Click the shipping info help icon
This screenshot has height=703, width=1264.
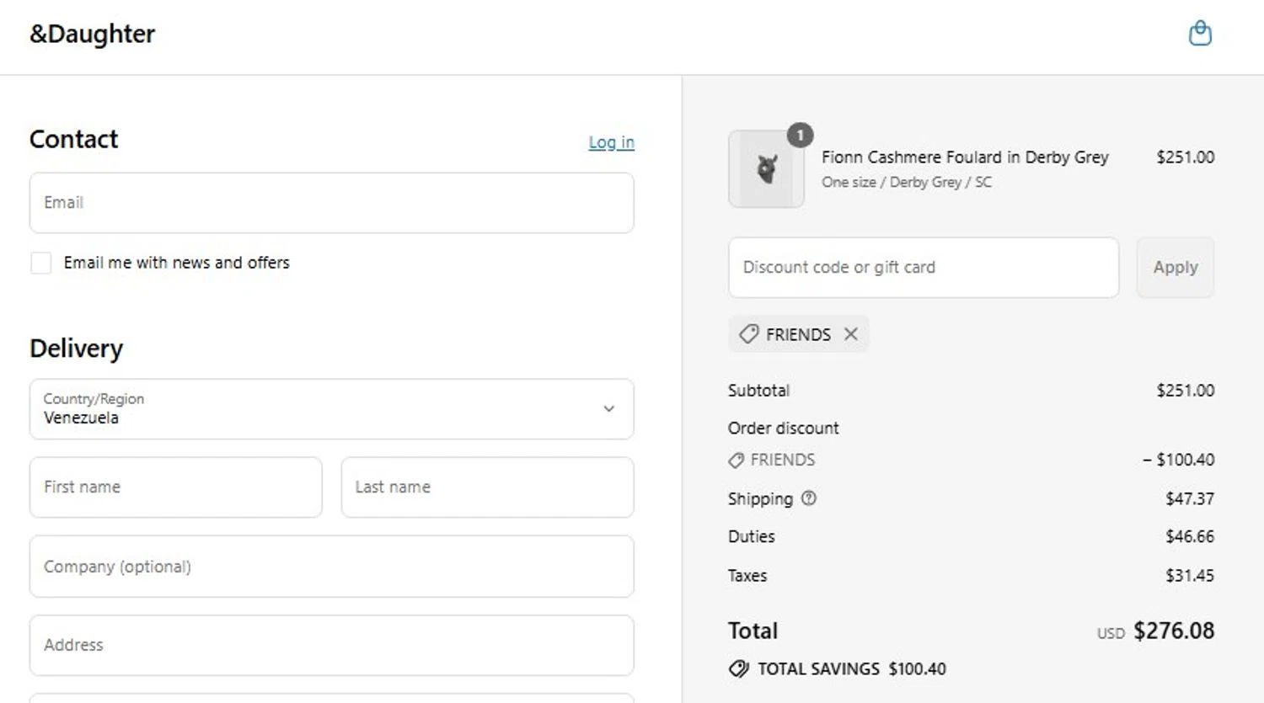point(809,498)
